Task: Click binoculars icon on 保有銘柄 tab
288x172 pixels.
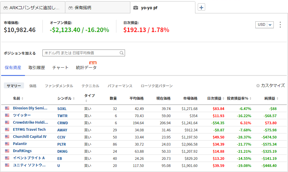Action: [71, 8]
